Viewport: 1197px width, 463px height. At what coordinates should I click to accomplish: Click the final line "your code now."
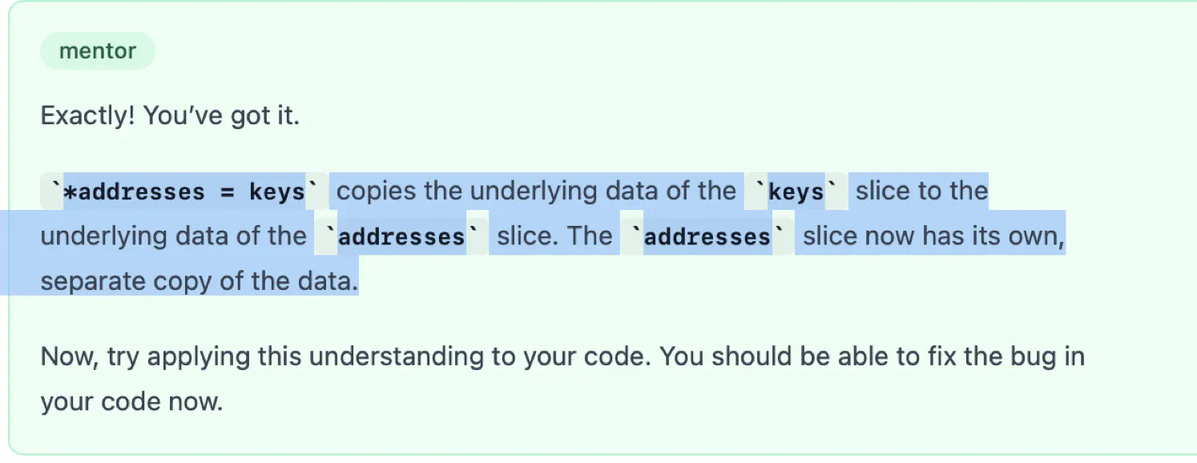[131, 401]
